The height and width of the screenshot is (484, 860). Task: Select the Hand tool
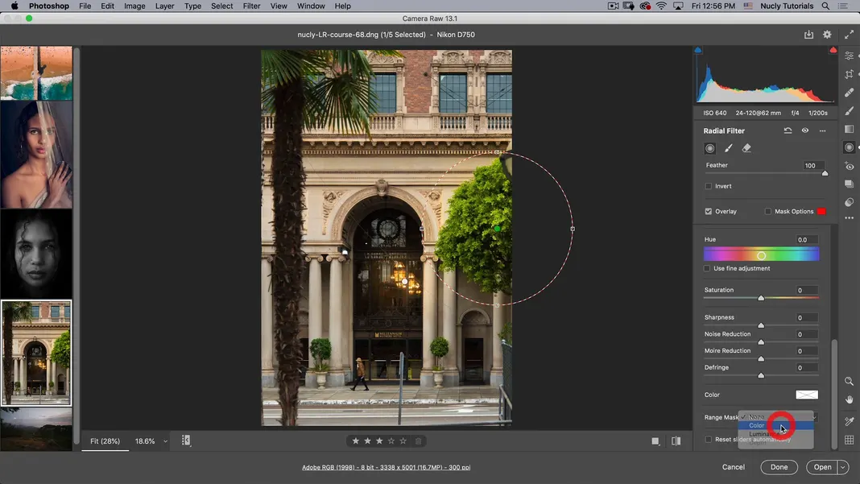(x=849, y=399)
